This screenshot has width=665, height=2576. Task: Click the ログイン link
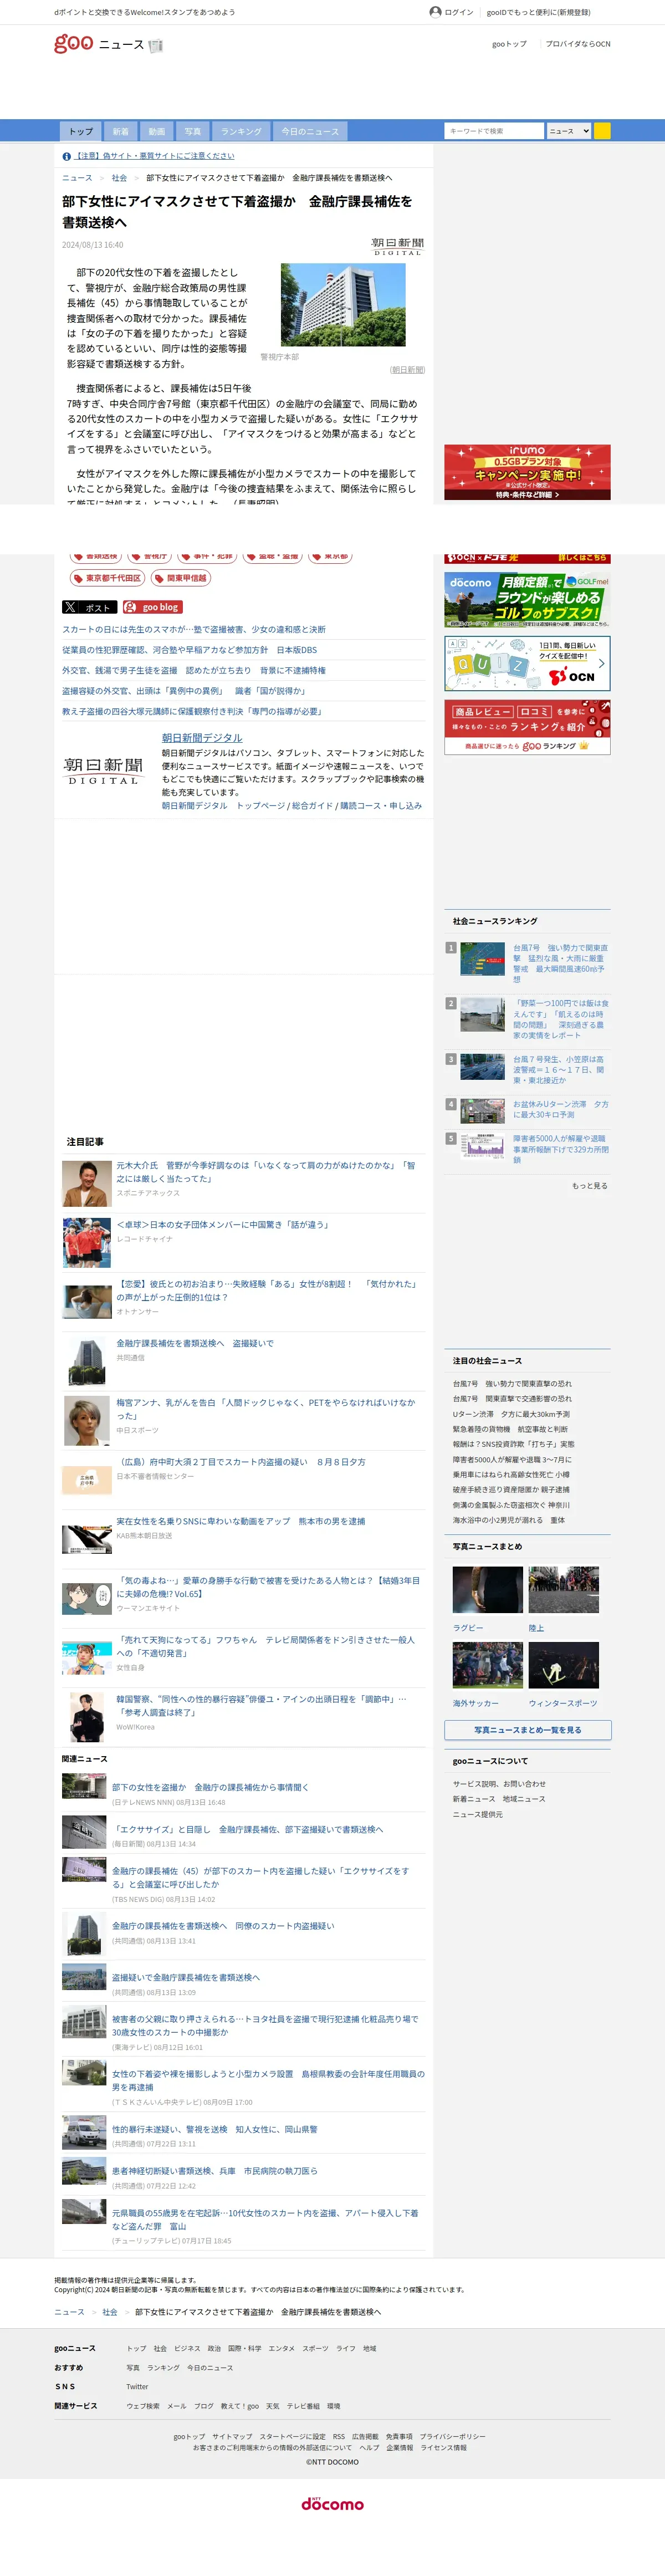click(459, 13)
